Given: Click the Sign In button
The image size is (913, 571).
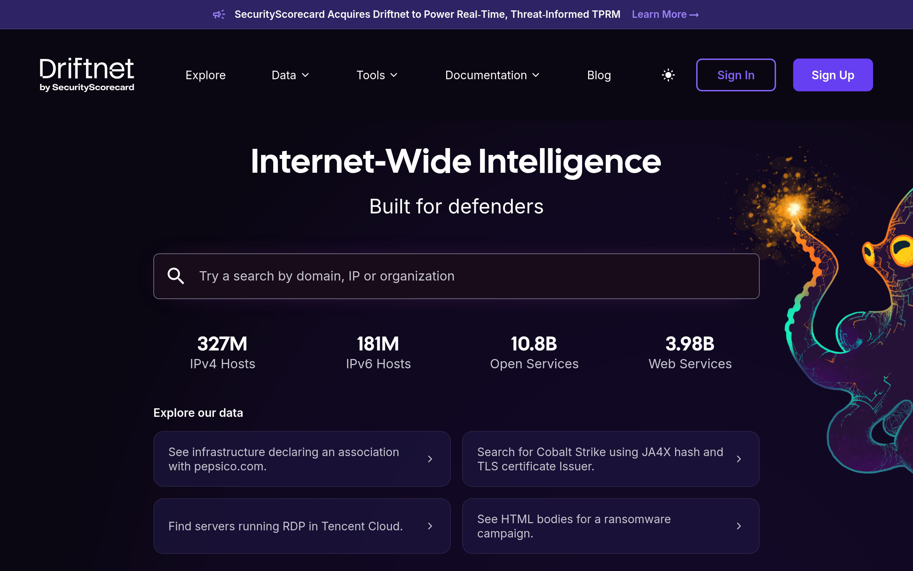Looking at the screenshot, I should (736, 75).
